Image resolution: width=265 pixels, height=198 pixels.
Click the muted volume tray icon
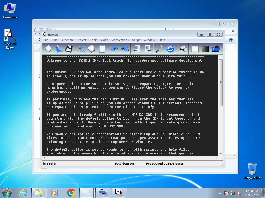click(x=239, y=193)
